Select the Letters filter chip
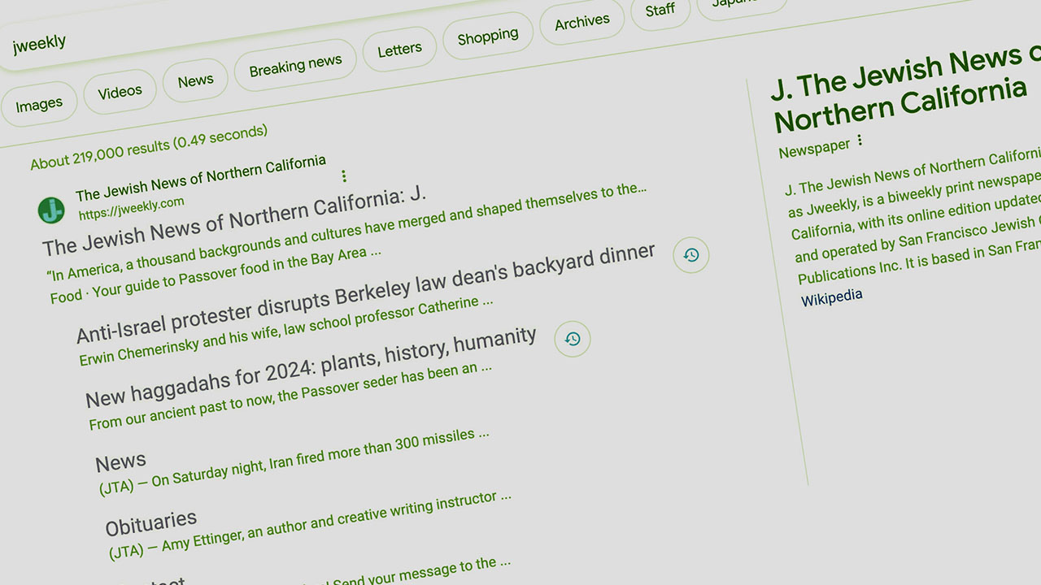1041x585 pixels. [x=399, y=50]
